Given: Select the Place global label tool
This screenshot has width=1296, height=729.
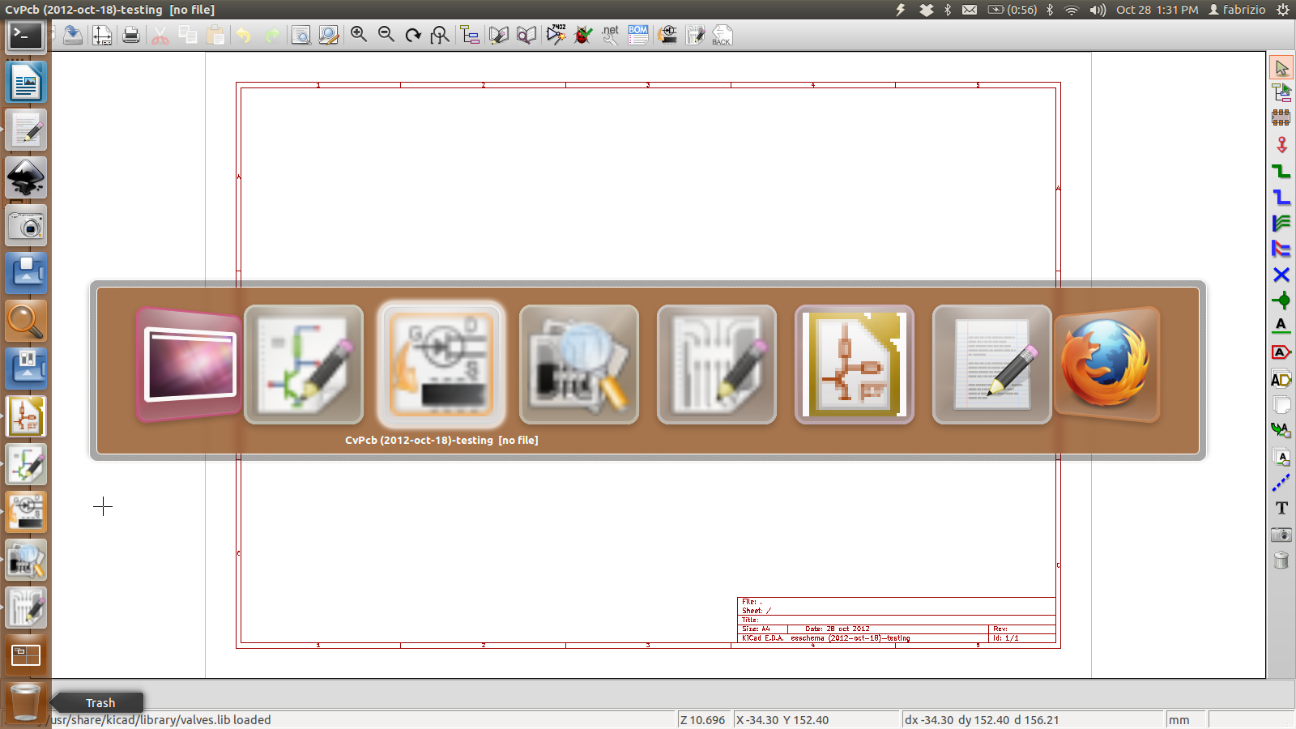Looking at the screenshot, I should [1281, 352].
